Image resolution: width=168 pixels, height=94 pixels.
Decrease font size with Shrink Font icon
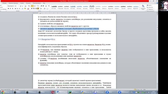point(23,6)
